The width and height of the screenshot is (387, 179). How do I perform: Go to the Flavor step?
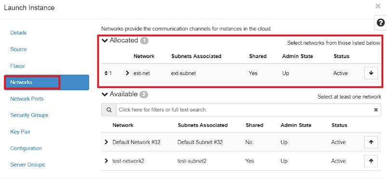tap(17, 66)
